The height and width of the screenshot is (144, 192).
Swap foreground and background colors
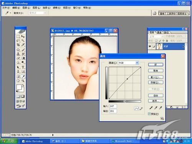[23, 85]
